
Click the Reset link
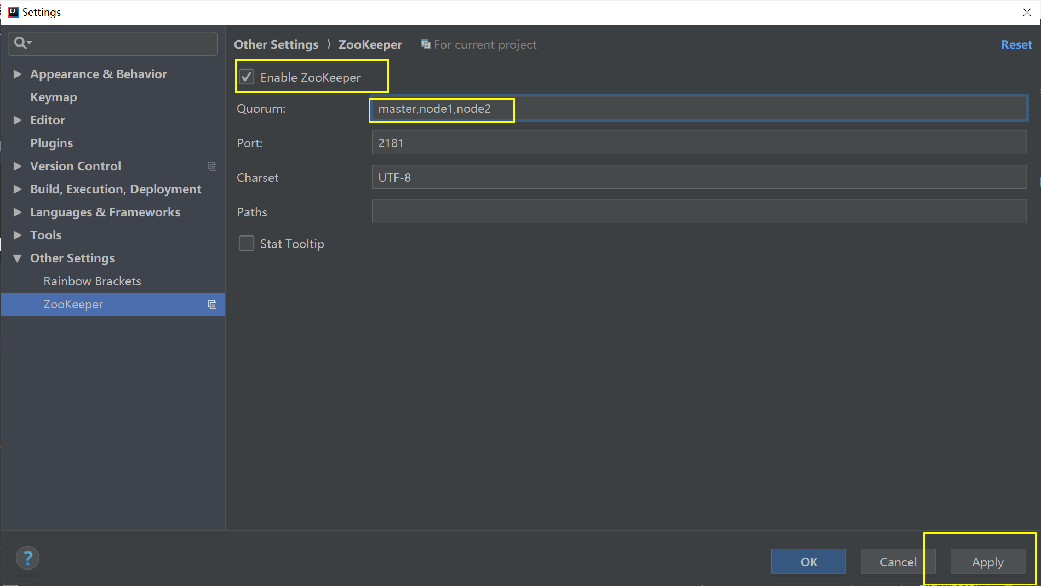coord(1016,44)
